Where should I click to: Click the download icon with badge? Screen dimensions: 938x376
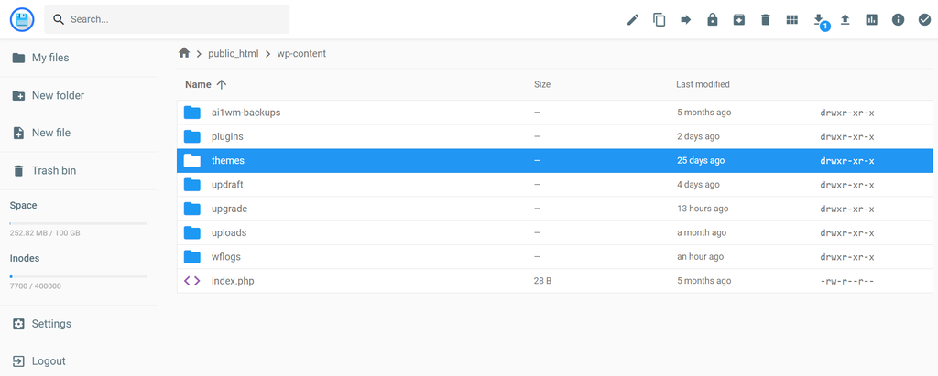pyautogui.click(x=819, y=19)
